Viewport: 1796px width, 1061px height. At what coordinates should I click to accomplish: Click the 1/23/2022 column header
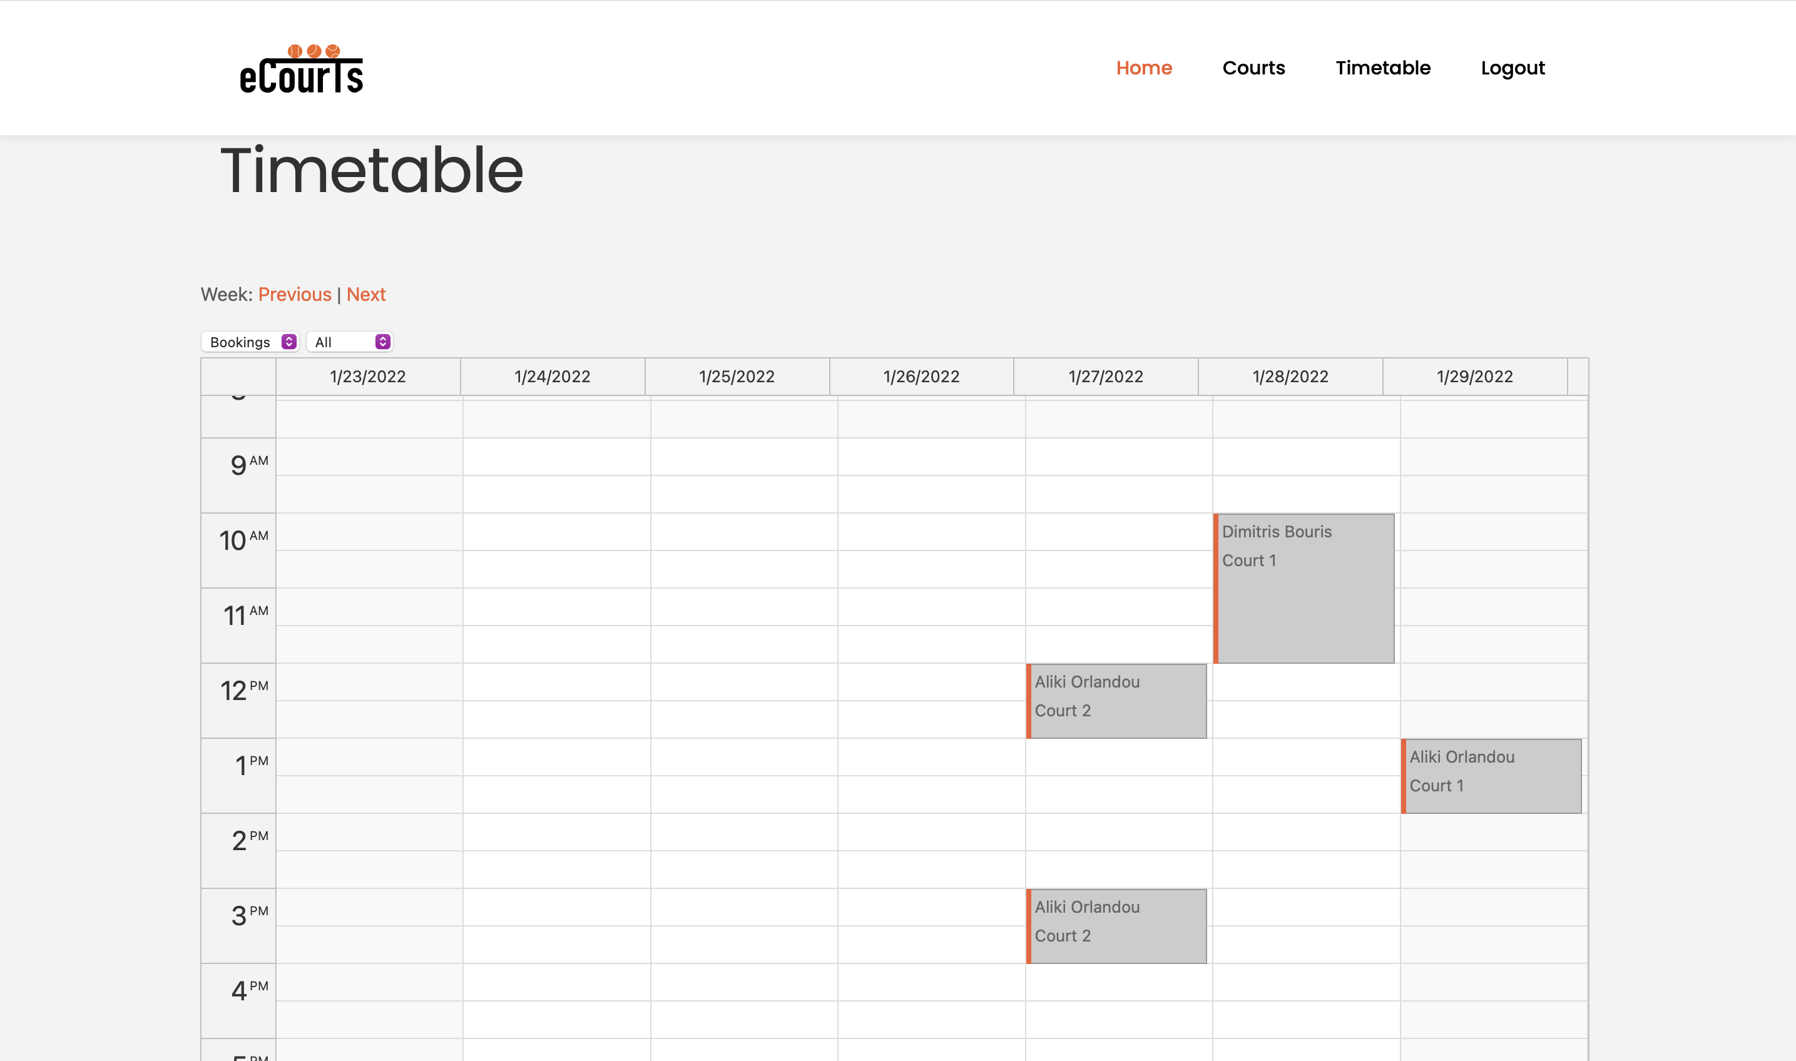pyautogui.click(x=367, y=377)
